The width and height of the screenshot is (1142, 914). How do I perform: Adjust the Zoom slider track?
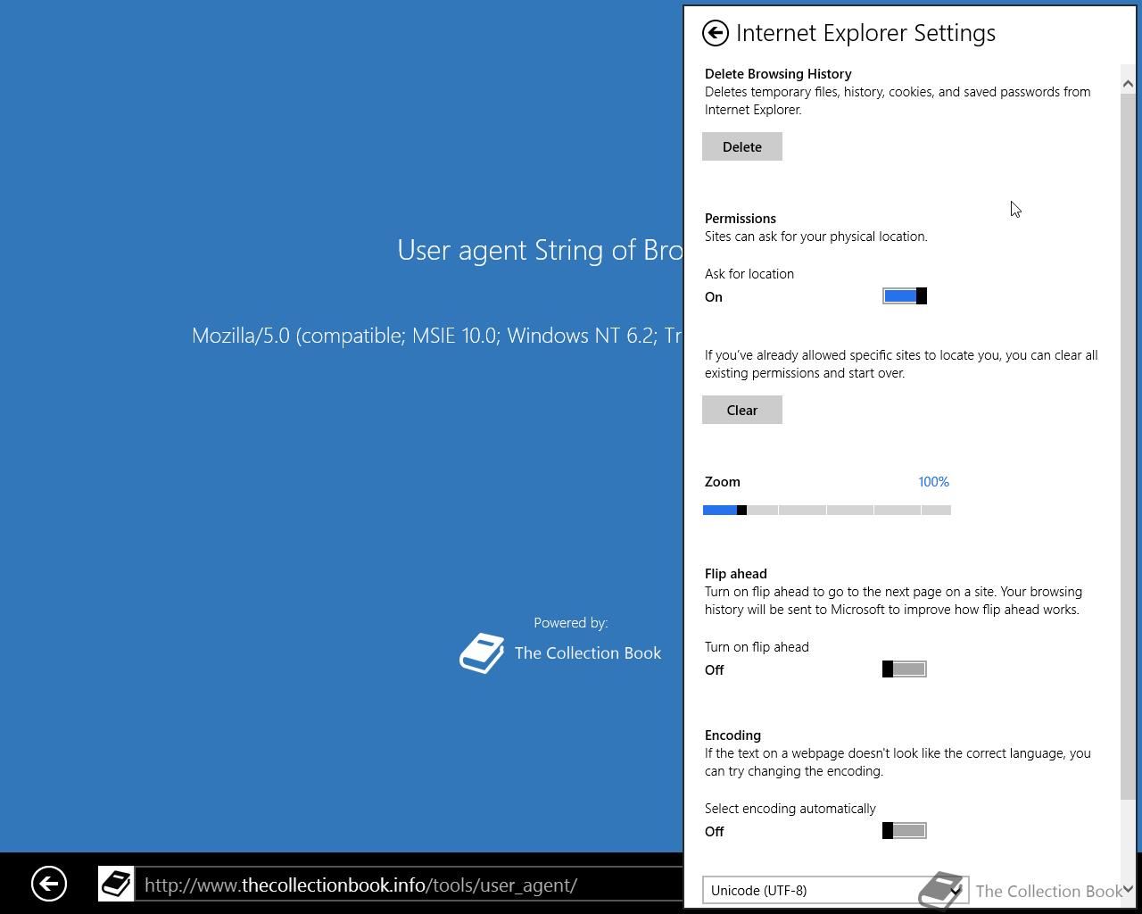[827, 510]
